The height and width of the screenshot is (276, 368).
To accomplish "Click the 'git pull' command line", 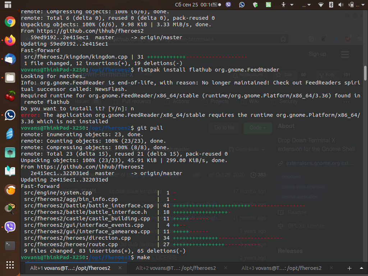I will [150, 128].
